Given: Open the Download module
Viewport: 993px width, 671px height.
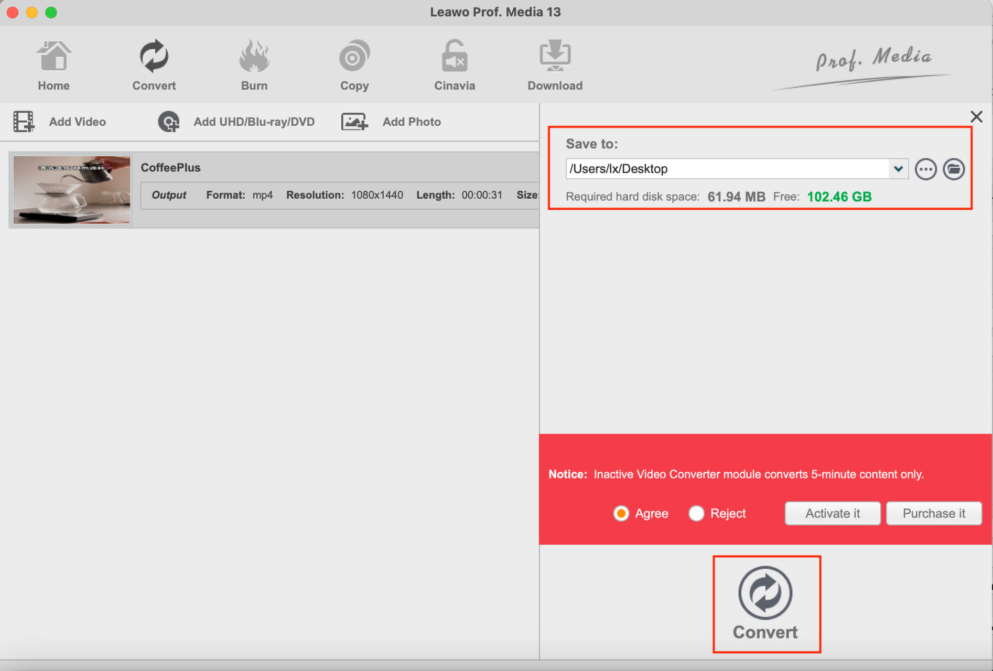Looking at the screenshot, I should (x=555, y=66).
